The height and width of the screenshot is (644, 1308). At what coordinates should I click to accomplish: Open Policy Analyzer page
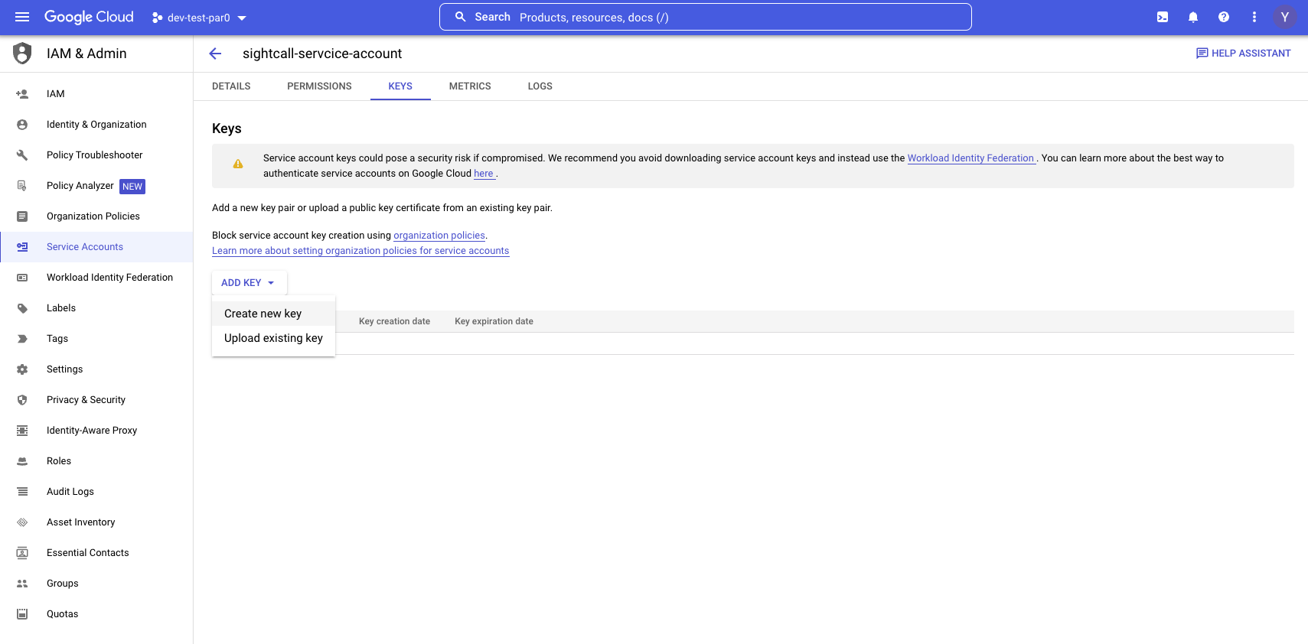[x=96, y=186]
